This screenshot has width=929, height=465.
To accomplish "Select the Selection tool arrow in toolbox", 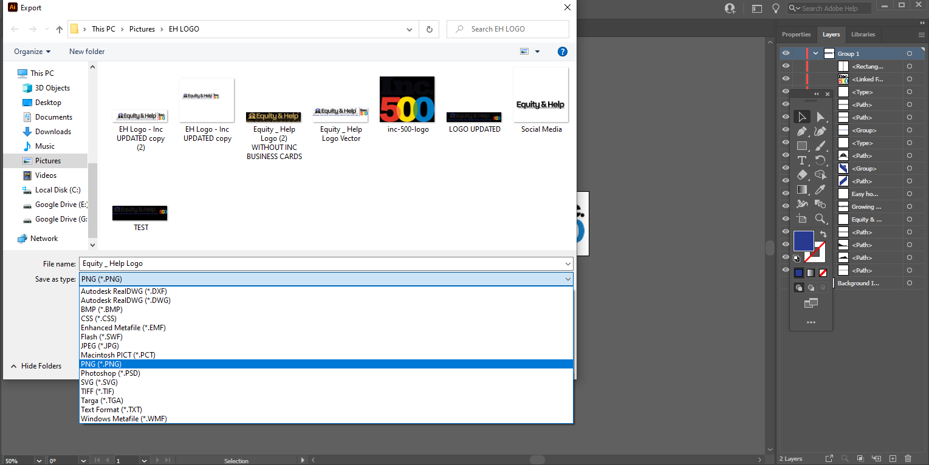I will (x=802, y=117).
